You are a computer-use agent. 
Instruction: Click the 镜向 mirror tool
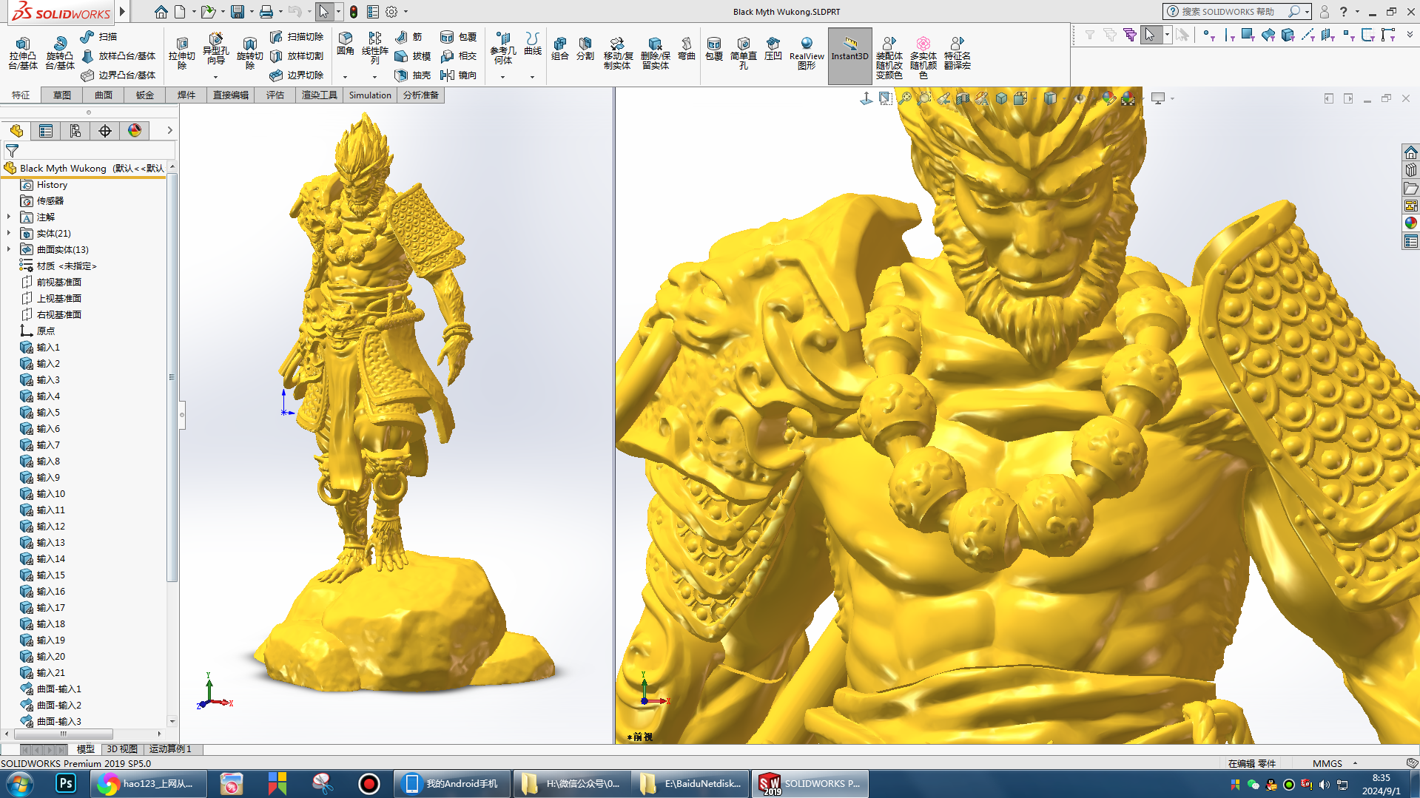tap(458, 75)
